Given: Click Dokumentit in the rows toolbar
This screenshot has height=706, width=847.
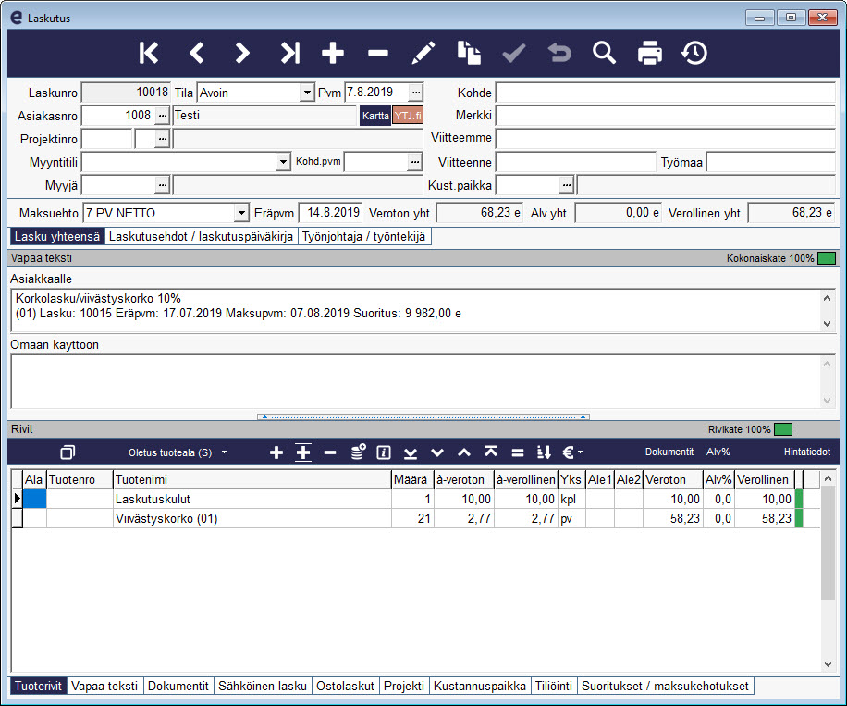Looking at the screenshot, I should [x=669, y=452].
